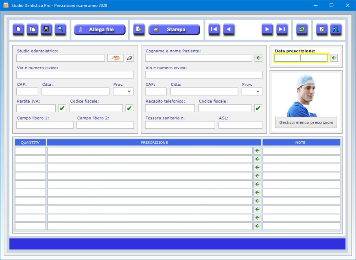Focus the Recapito telefonico field
The height and width of the screenshot is (260, 356).
click(170, 108)
